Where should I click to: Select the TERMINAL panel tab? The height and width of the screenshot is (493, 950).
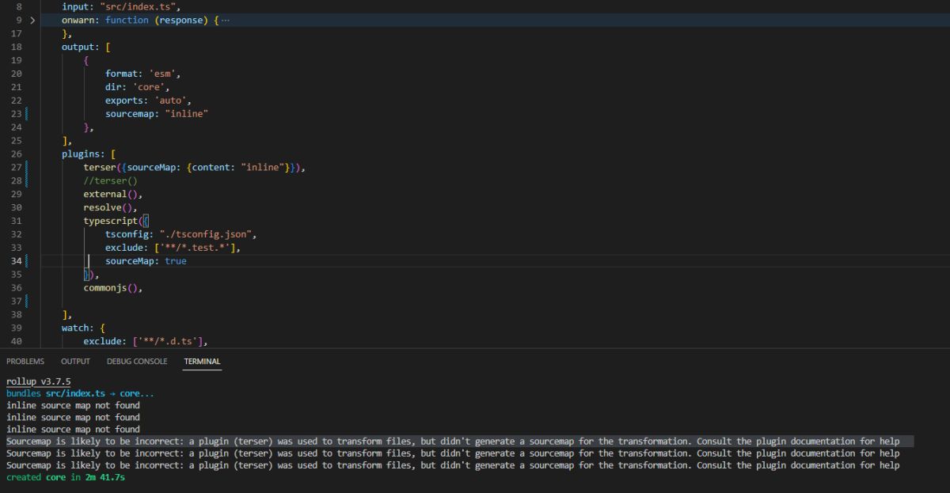tap(202, 362)
